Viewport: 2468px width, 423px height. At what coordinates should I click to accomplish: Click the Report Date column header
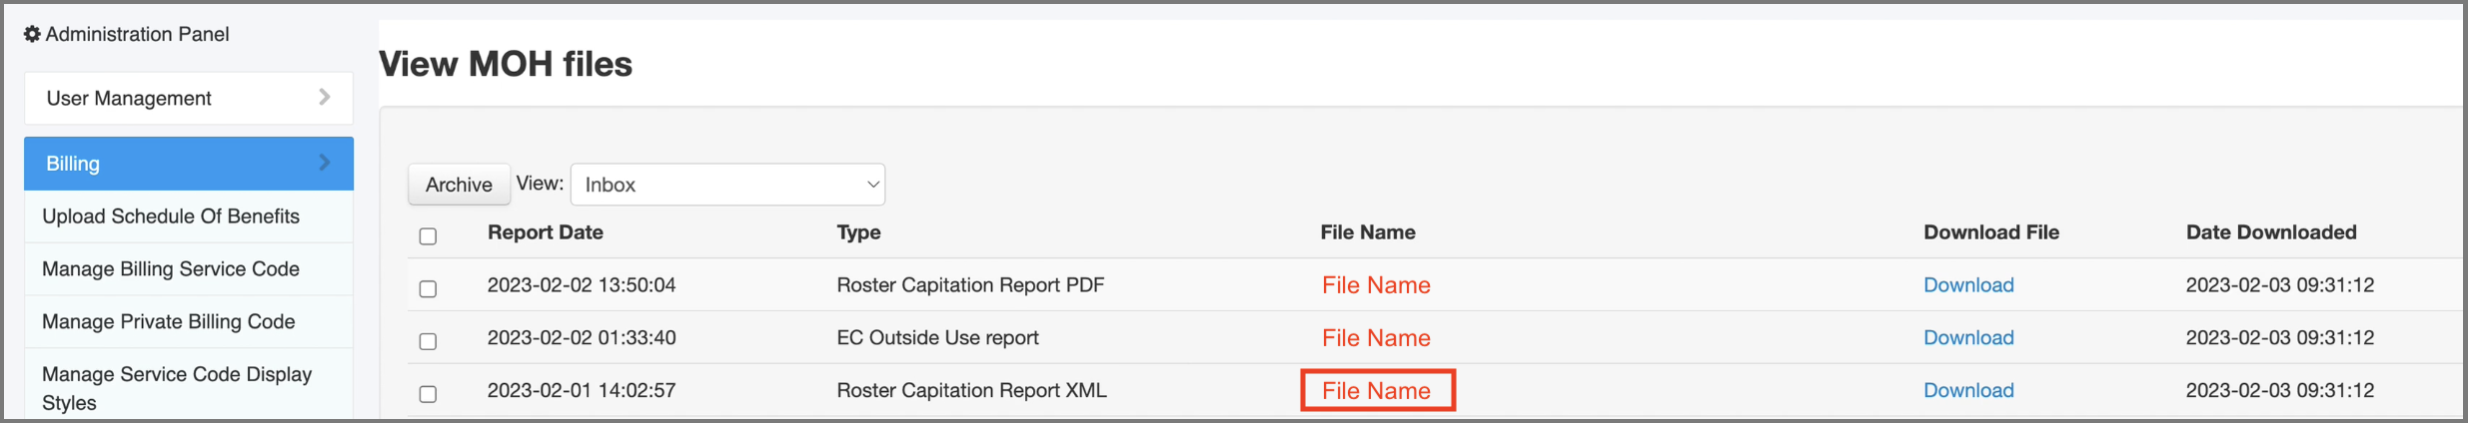coord(546,232)
